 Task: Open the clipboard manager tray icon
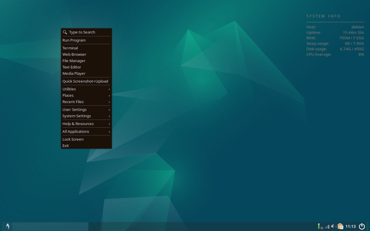(340, 226)
